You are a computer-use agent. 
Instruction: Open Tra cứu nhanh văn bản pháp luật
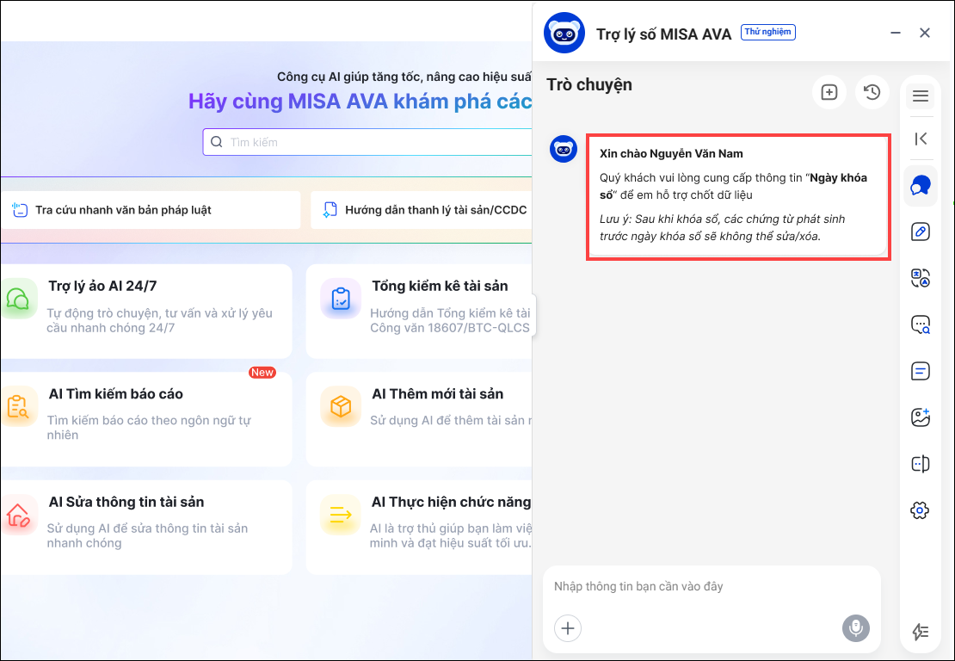(x=151, y=210)
